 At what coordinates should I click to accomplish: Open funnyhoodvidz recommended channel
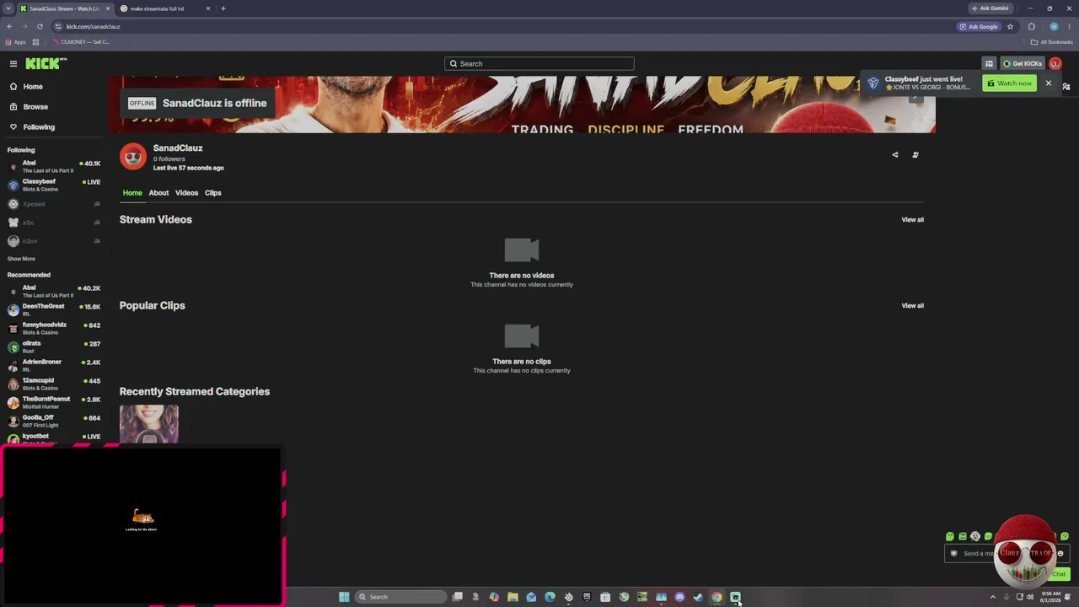[x=54, y=328]
